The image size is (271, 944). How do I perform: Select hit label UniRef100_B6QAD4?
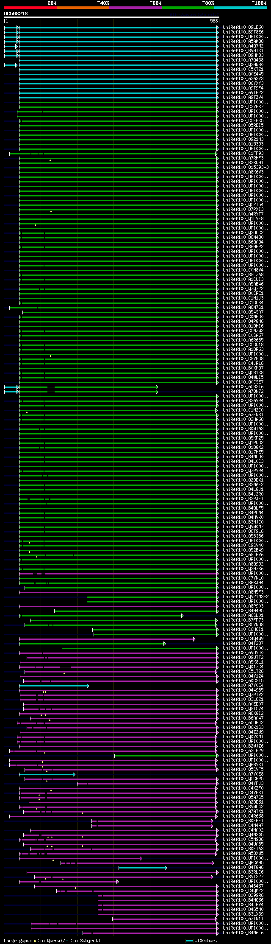(x=243, y=242)
